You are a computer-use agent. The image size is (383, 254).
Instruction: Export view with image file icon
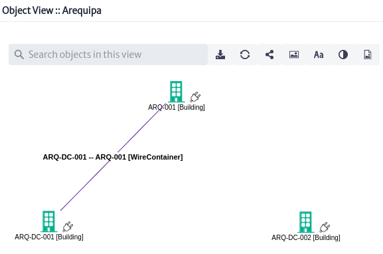368,55
